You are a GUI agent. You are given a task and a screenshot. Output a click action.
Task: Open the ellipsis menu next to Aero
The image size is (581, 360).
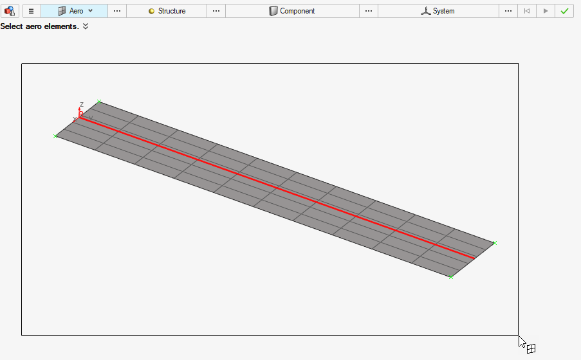click(x=117, y=11)
